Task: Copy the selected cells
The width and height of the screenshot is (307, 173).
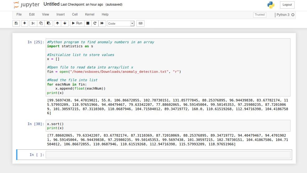Action: [x=41, y=23]
